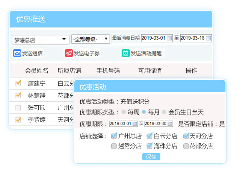This screenshot has height=175, width=240.
Task: Open calendar icon beside 2019-03-30 date
Action: tap(170, 124)
